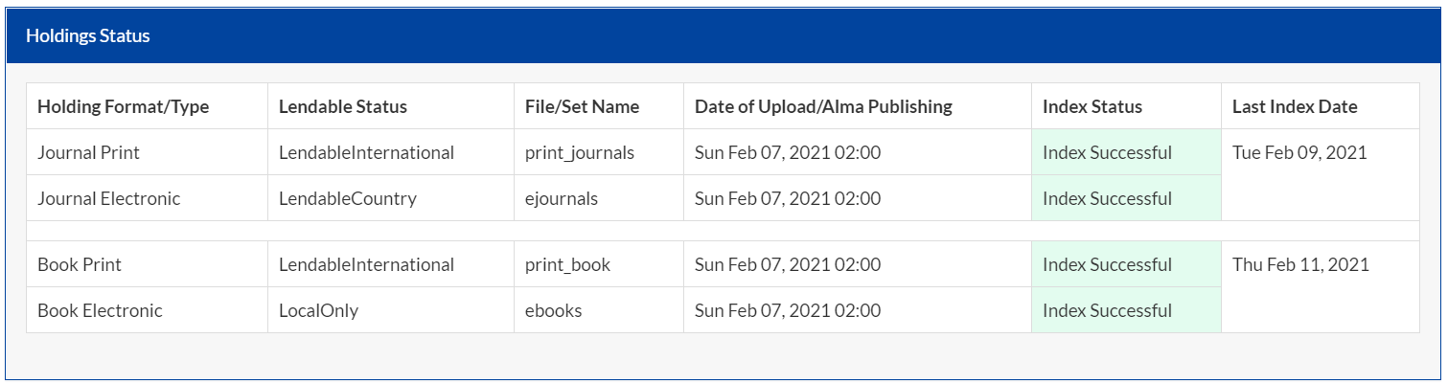Click the Index Status column header
The height and width of the screenshot is (384, 1448).
click(1092, 106)
